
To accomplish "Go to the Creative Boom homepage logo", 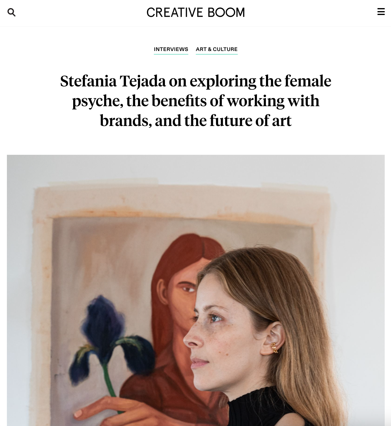I will (195, 12).
